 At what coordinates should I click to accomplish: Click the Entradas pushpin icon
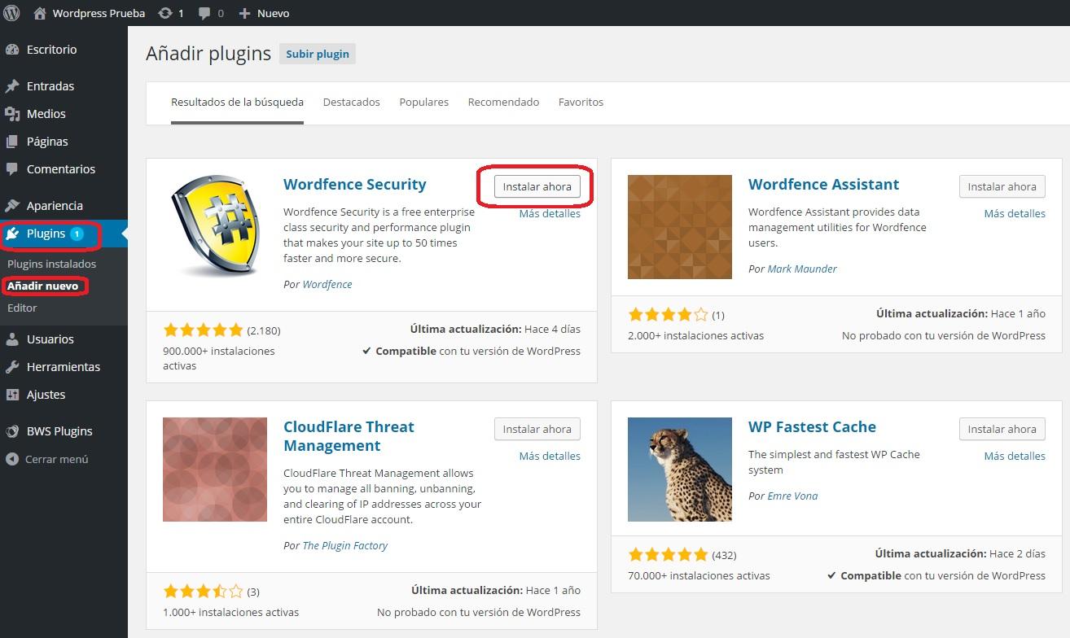click(12, 86)
